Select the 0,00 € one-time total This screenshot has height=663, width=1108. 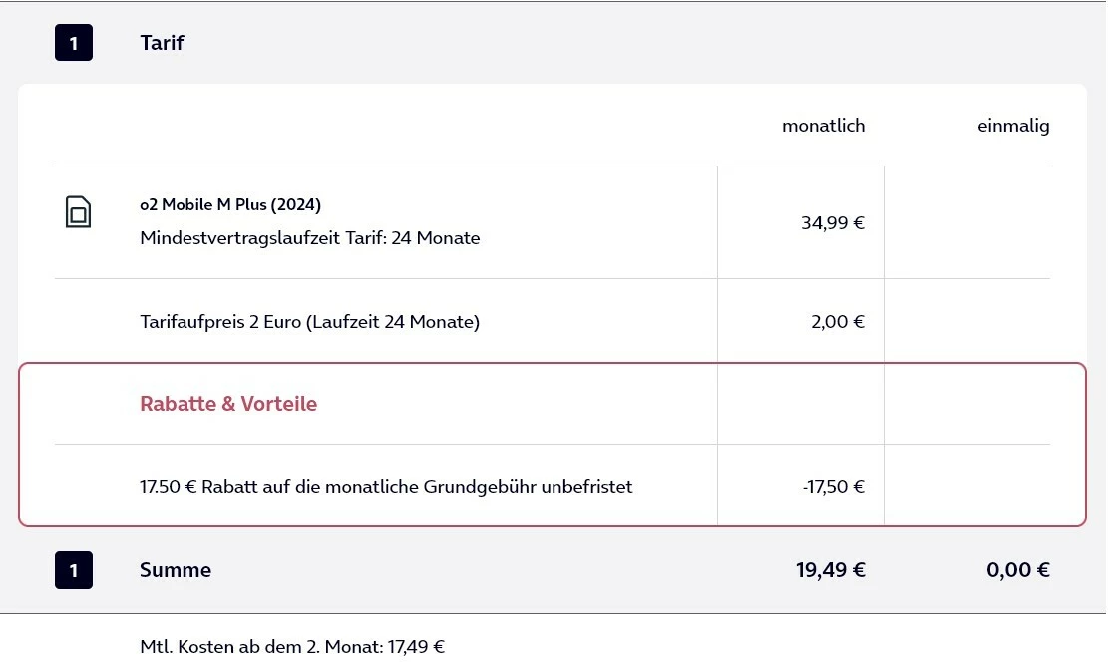1017,570
